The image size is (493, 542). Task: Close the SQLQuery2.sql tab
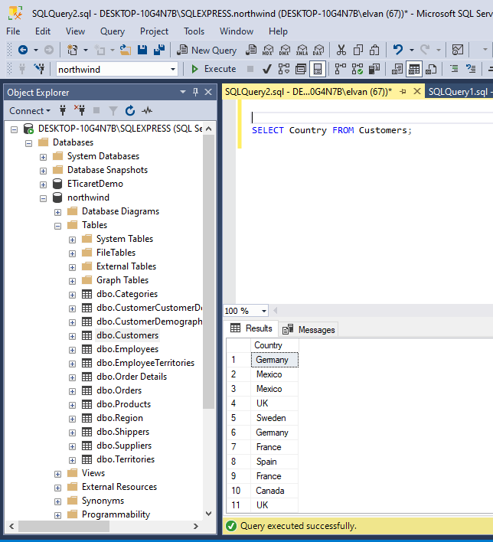417,91
